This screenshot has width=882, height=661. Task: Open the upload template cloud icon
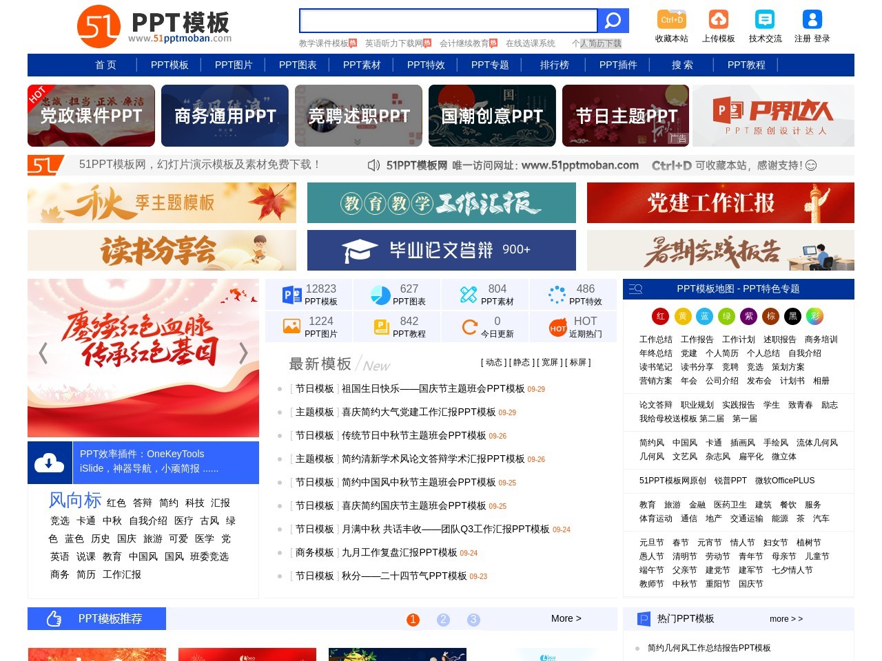point(718,19)
